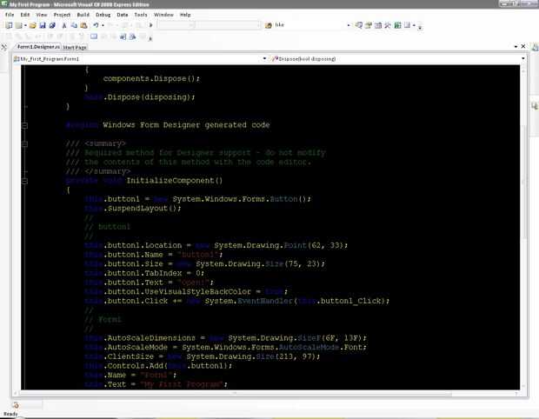The height and width of the screenshot is (419, 539).
Task: Open the File menu
Action: click(x=10, y=15)
